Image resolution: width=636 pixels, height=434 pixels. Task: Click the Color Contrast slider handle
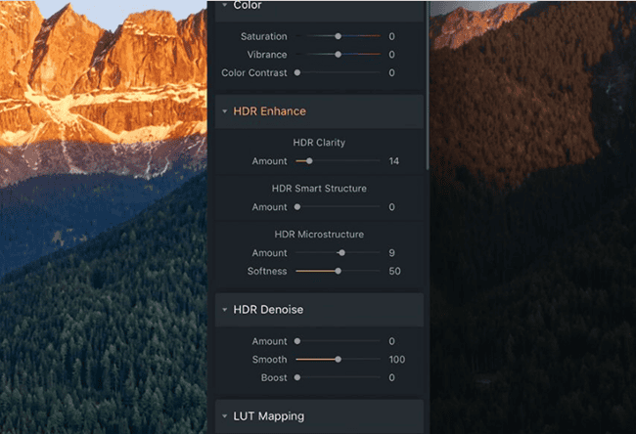297,72
